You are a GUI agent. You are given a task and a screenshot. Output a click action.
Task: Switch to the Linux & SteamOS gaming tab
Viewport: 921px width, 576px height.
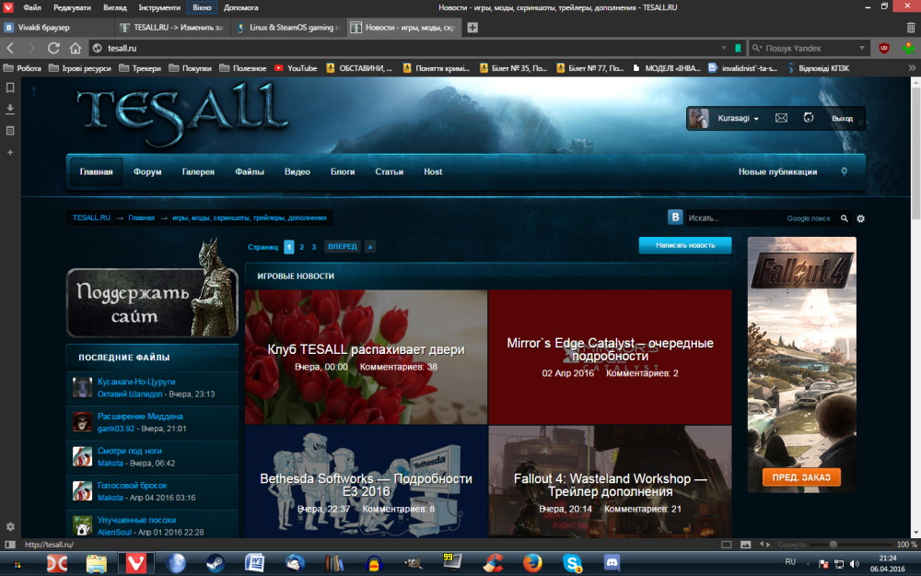pos(289,28)
